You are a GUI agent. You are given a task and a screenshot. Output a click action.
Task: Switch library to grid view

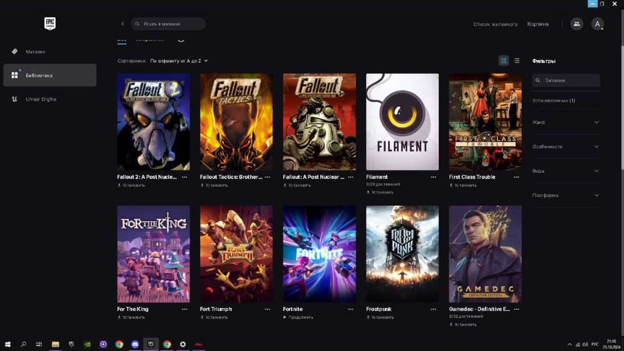click(504, 60)
